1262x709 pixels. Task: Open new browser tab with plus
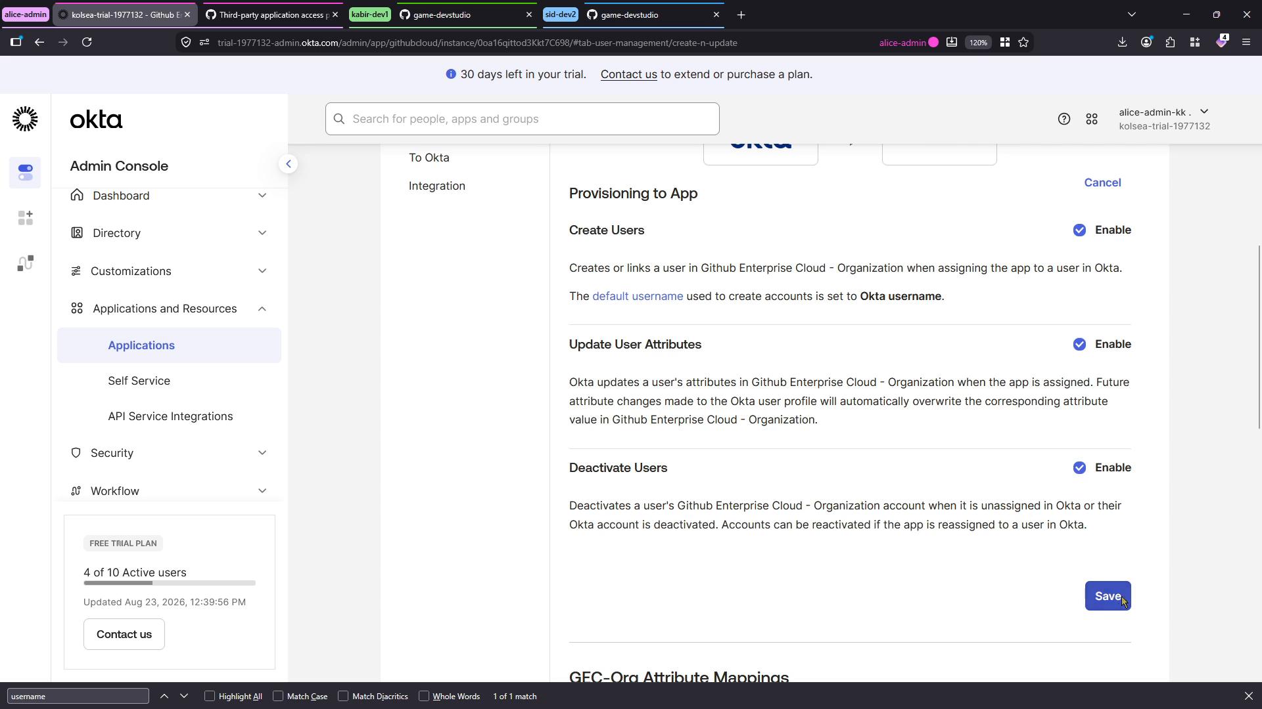click(741, 14)
